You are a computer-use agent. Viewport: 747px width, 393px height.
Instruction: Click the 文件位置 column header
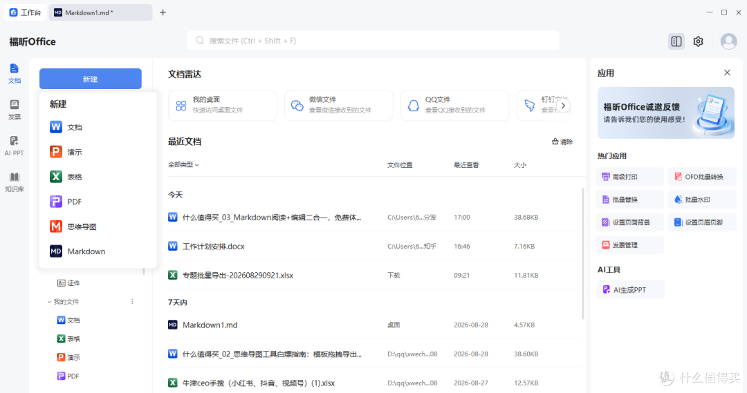(x=400, y=165)
